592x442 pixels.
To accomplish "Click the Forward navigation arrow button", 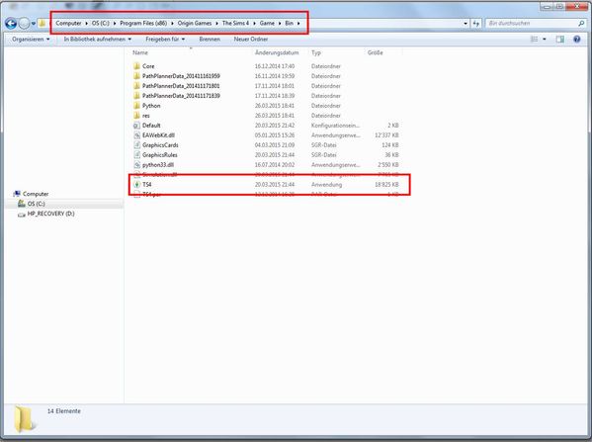I will click(x=24, y=24).
